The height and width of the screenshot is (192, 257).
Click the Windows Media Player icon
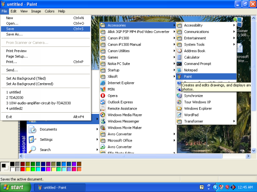tap(103, 115)
